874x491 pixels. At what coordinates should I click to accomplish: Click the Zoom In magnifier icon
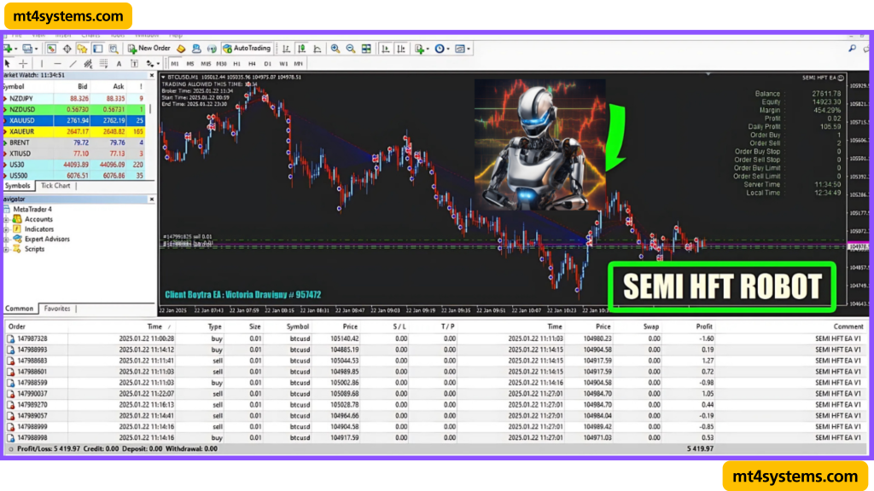[x=335, y=49]
